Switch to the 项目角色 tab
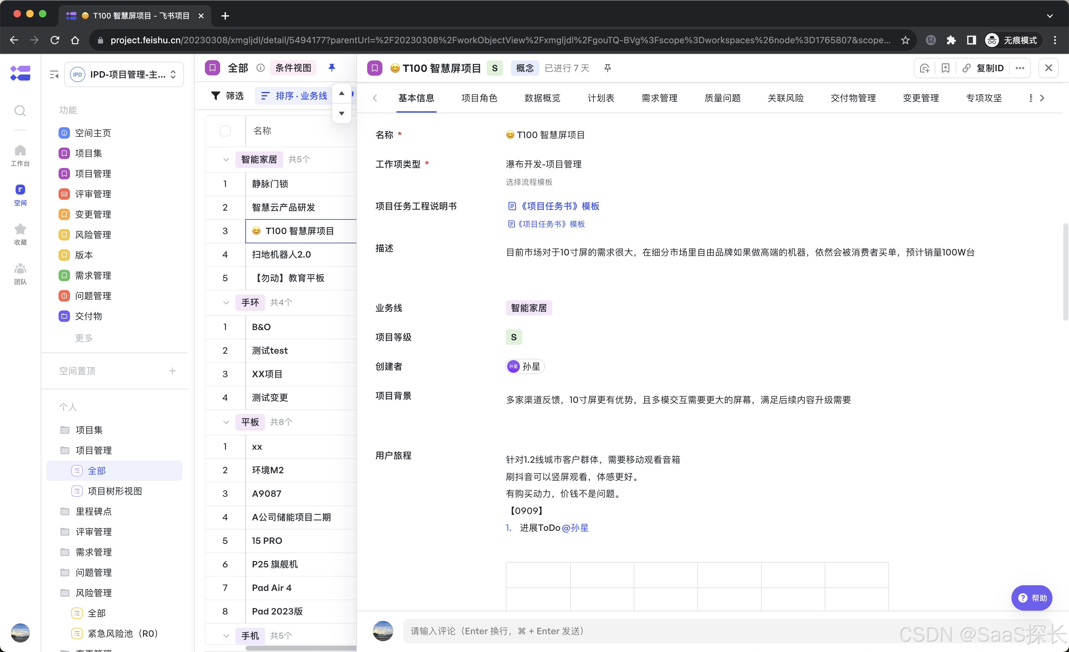The image size is (1069, 652). [479, 98]
